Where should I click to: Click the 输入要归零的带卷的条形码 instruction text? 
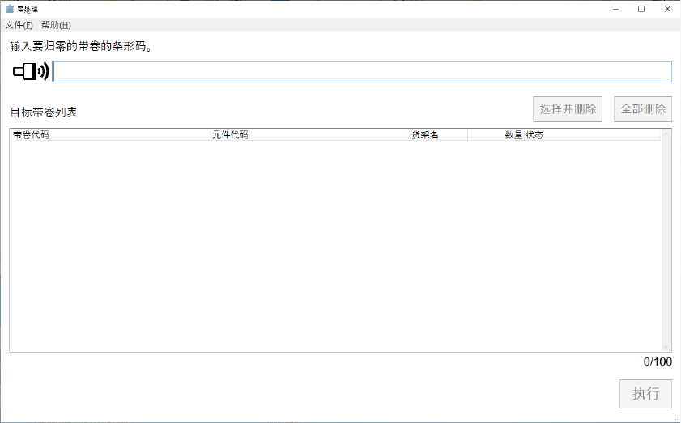[x=81, y=46]
